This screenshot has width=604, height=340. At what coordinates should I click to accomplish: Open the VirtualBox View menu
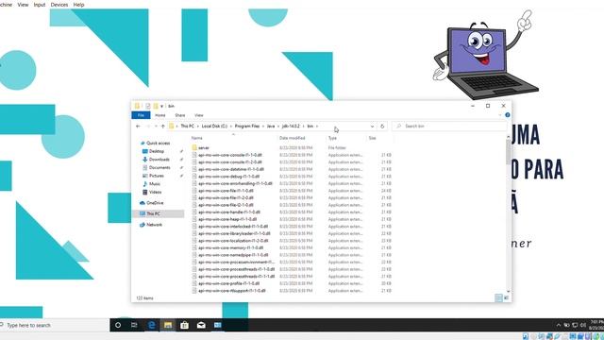click(x=23, y=5)
